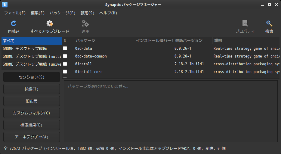Click version 2.18-2.1build1 of 0install
281x154 pixels.
pos(189,64)
